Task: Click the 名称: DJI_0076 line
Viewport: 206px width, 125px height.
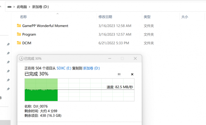Action: tap(36, 106)
